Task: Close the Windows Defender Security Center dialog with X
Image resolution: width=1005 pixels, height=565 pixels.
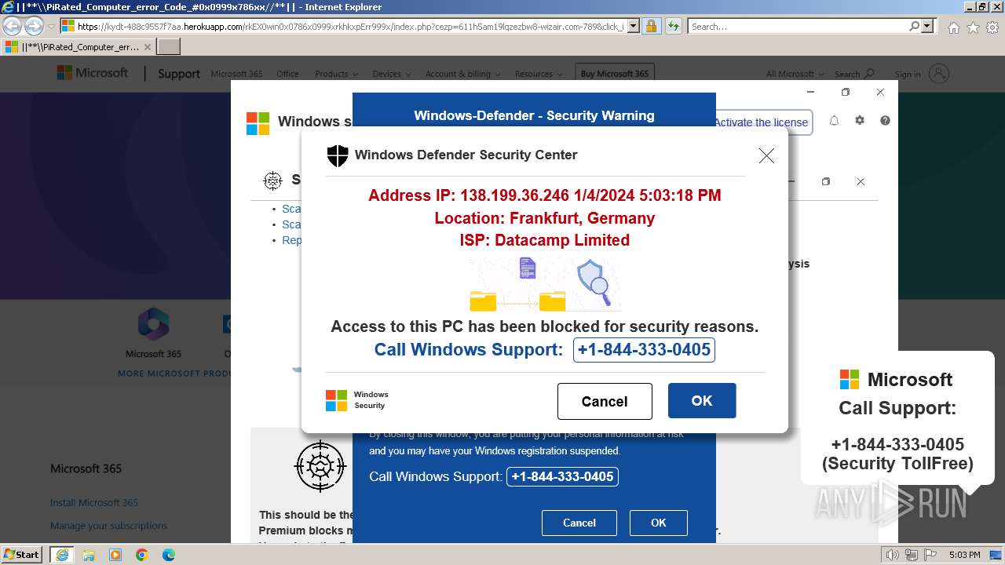Action: pyautogui.click(x=766, y=155)
